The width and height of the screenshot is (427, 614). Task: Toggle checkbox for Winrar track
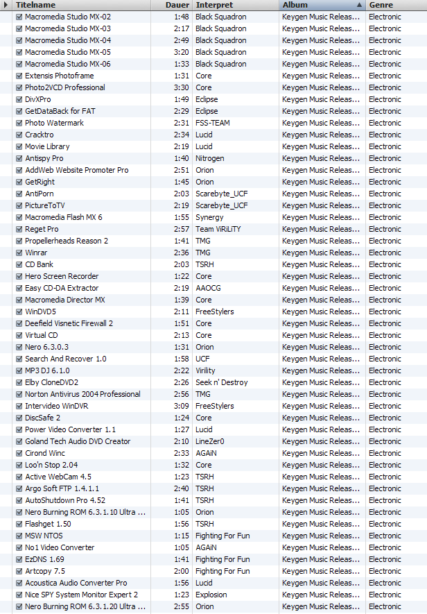19,253
